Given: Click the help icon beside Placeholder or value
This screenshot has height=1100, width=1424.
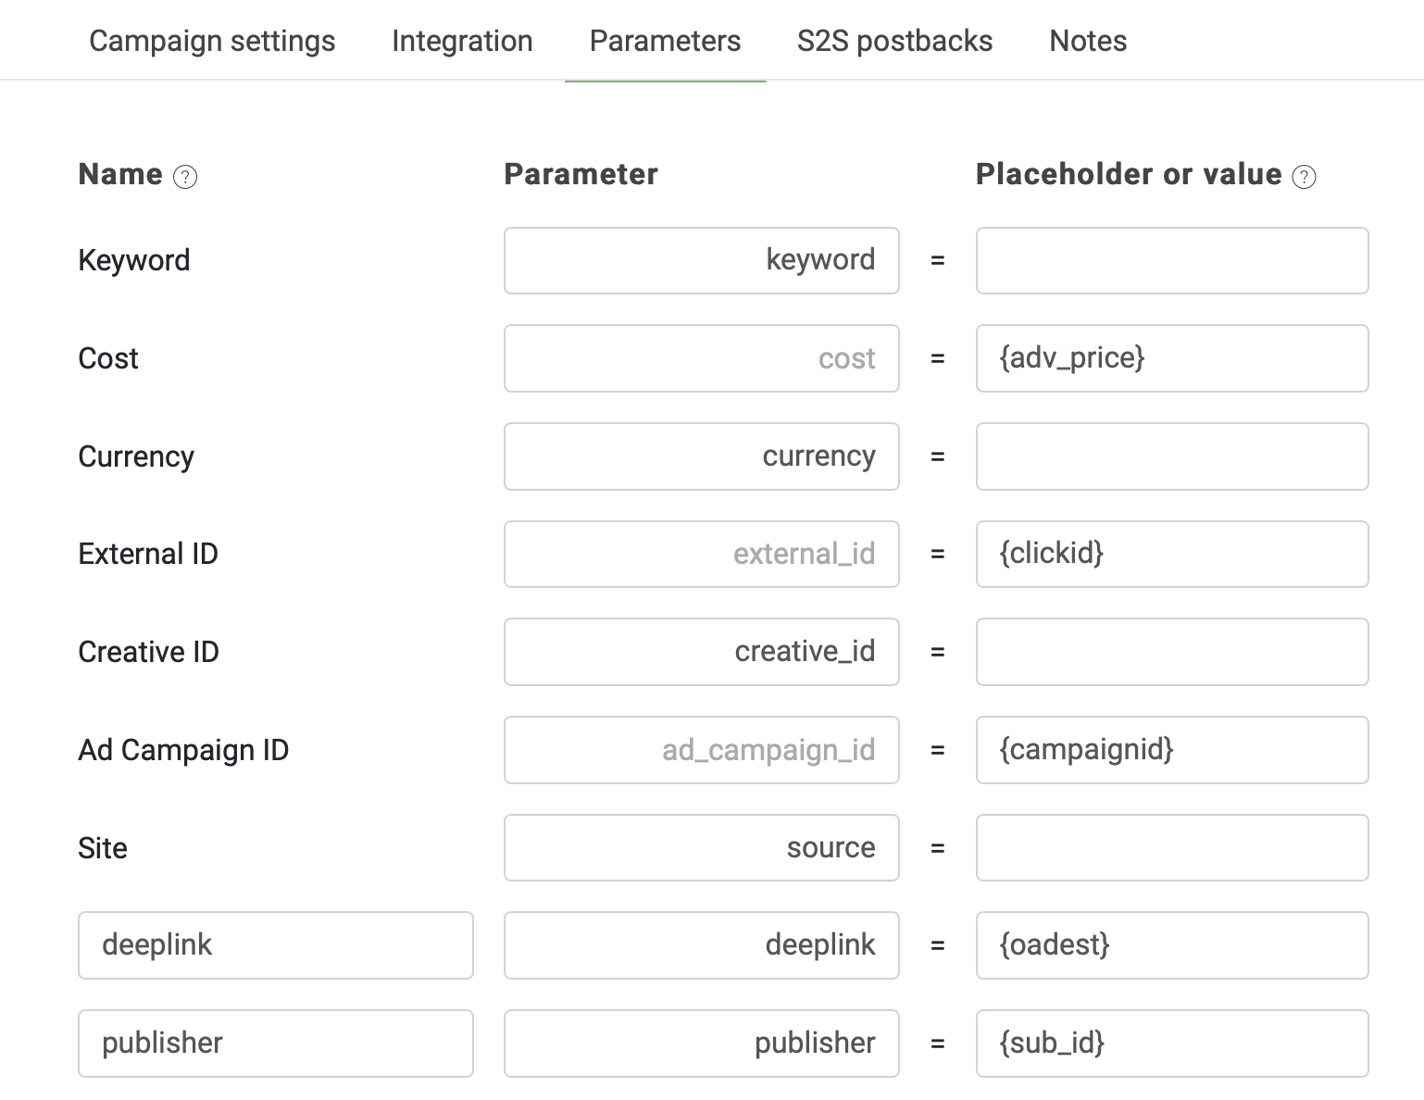Looking at the screenshot, I should pyautogui.click(x=1304, y=177).
